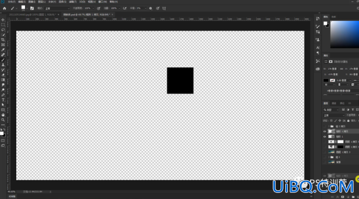Expand the 组 2 拷贝 layer group
The width and height of the screenshot is (359, 199).
click(329, 126)
